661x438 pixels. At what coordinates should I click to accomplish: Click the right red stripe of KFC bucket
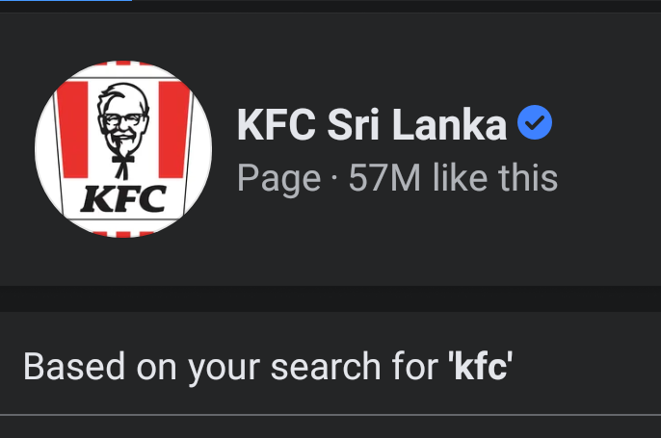coord(173,130)
